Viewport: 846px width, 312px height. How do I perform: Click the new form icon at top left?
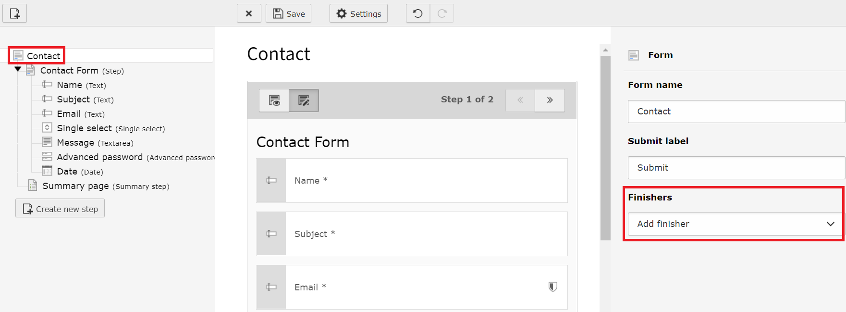click(x=14, y=13)
